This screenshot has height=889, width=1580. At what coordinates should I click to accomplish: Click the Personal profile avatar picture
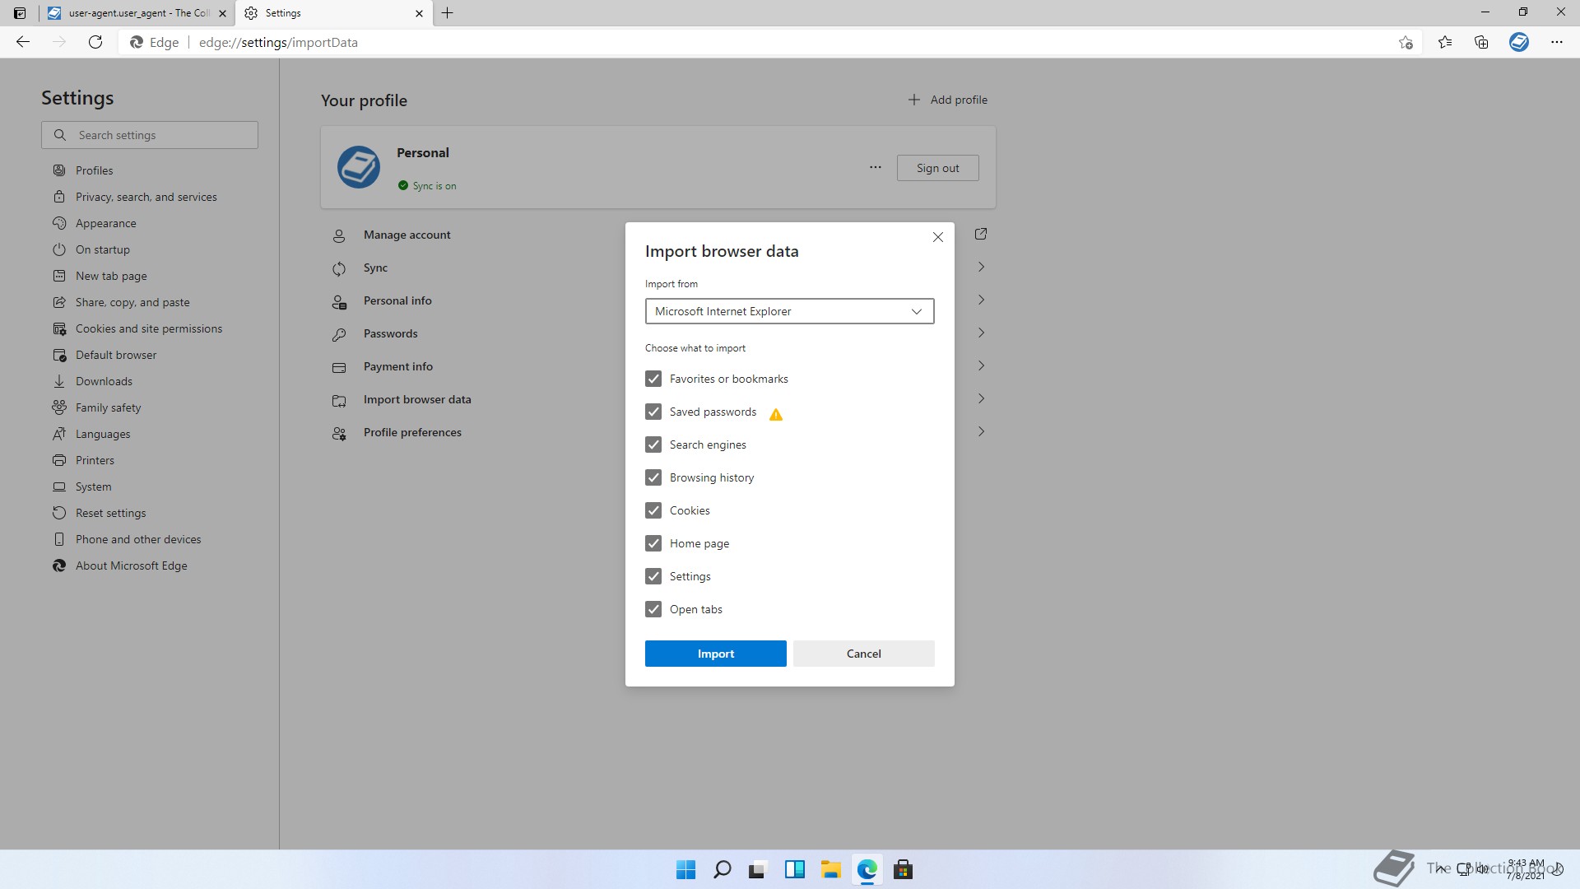point(359,167)
